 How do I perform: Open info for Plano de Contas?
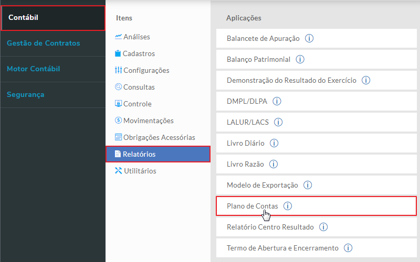[288, 206]
